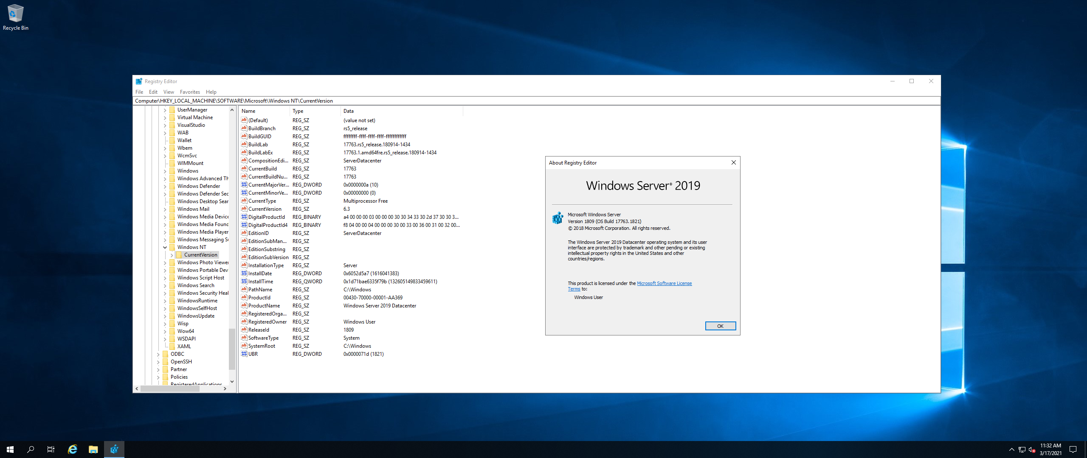Viewport: 1087px width, 458px height.
Task: Open Task View on the taskbar
Action: pos(51,450)
